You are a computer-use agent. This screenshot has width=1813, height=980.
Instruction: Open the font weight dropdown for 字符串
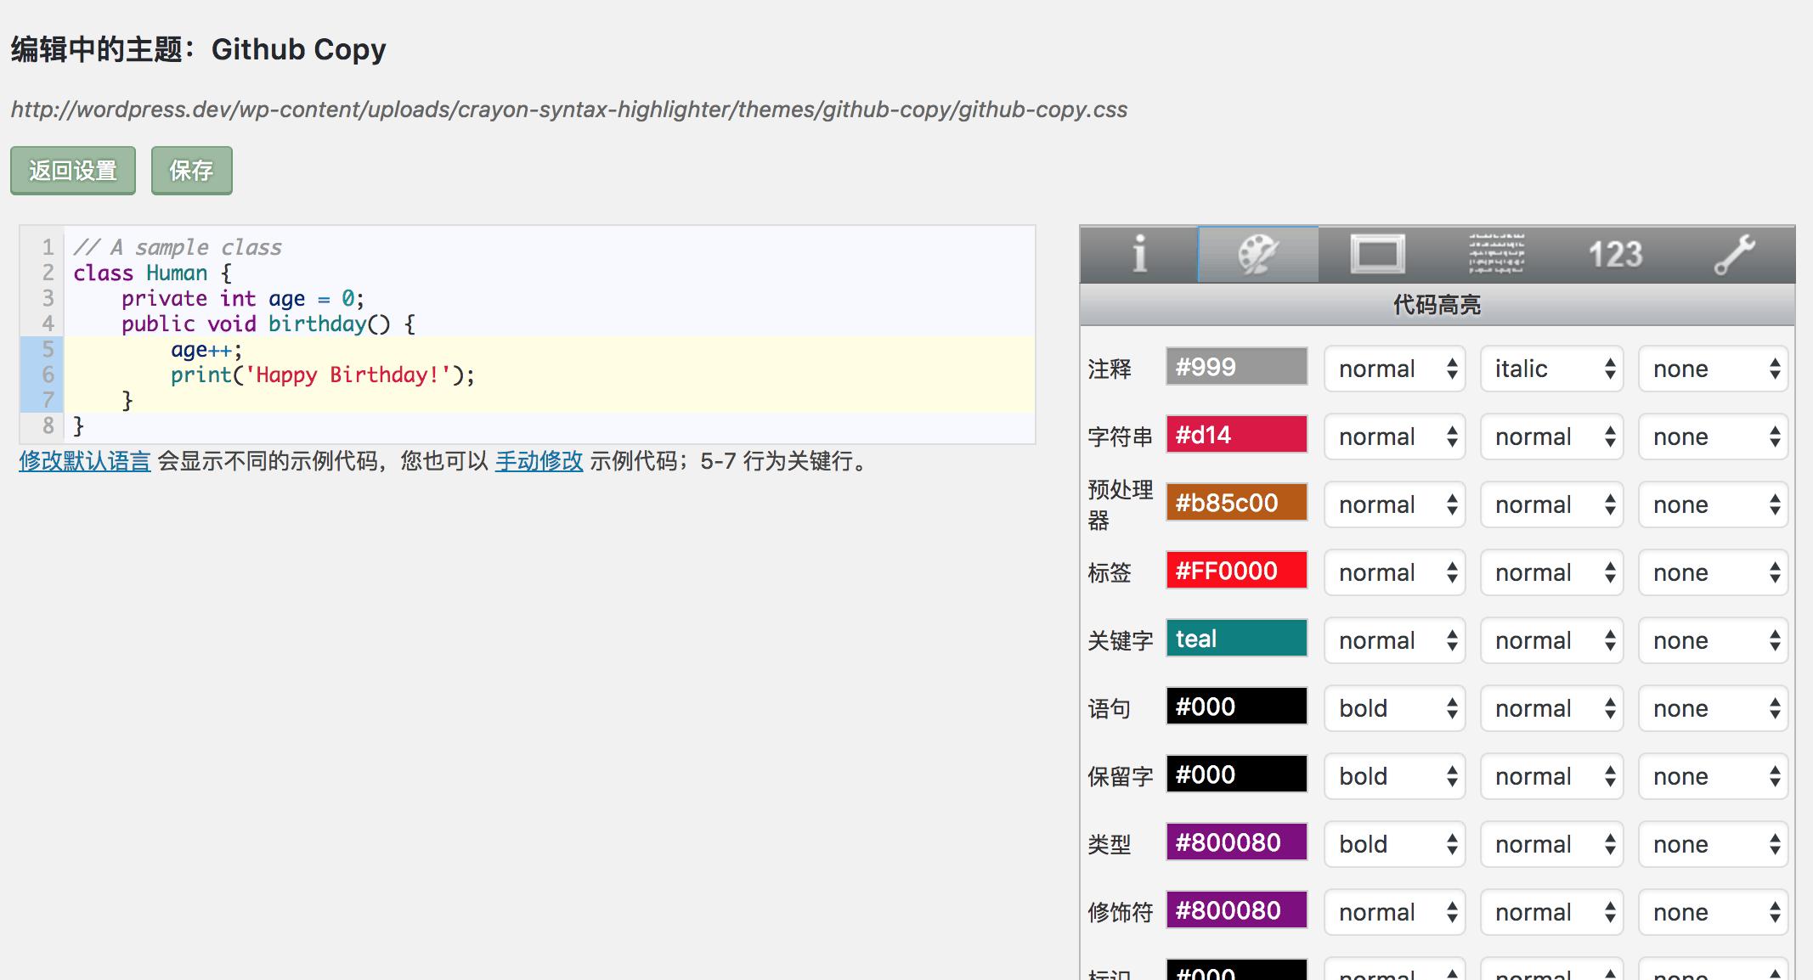click(x=1394, y=436)
